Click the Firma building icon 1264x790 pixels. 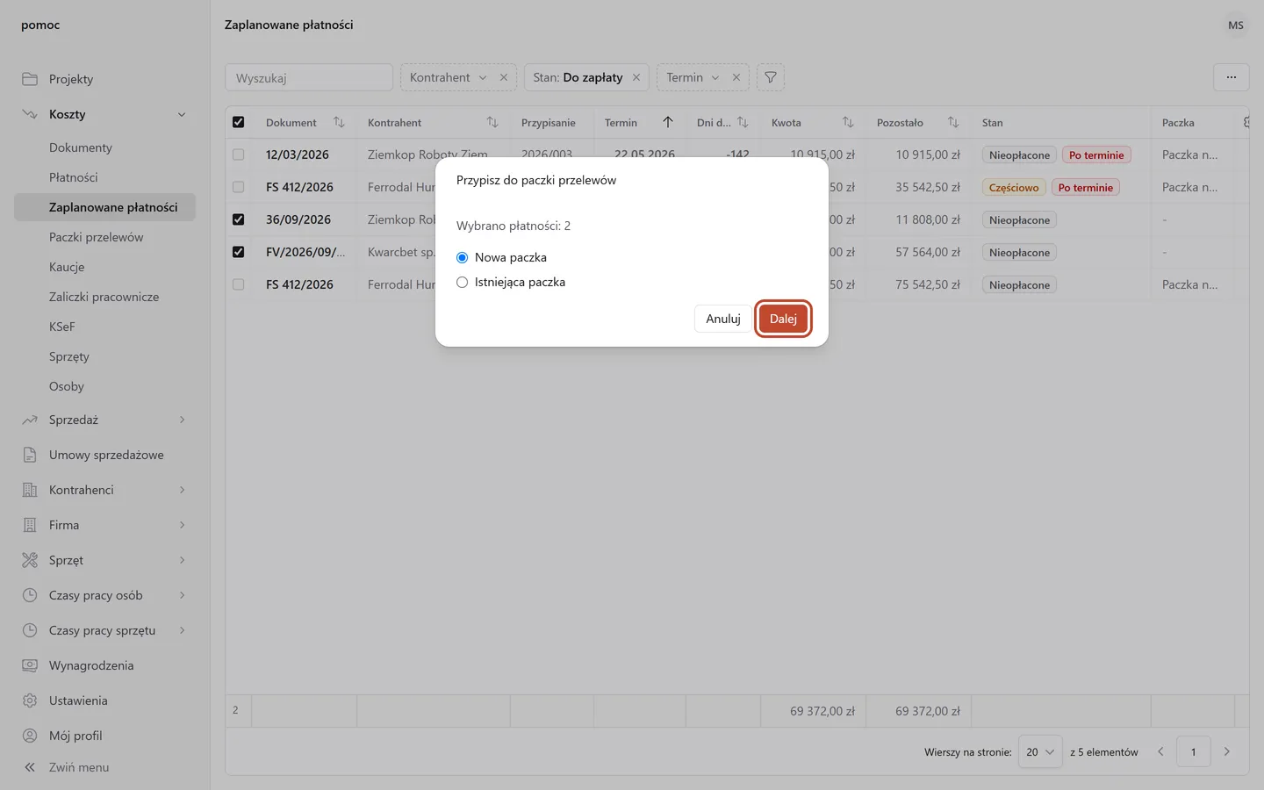[x=30, y=525]
